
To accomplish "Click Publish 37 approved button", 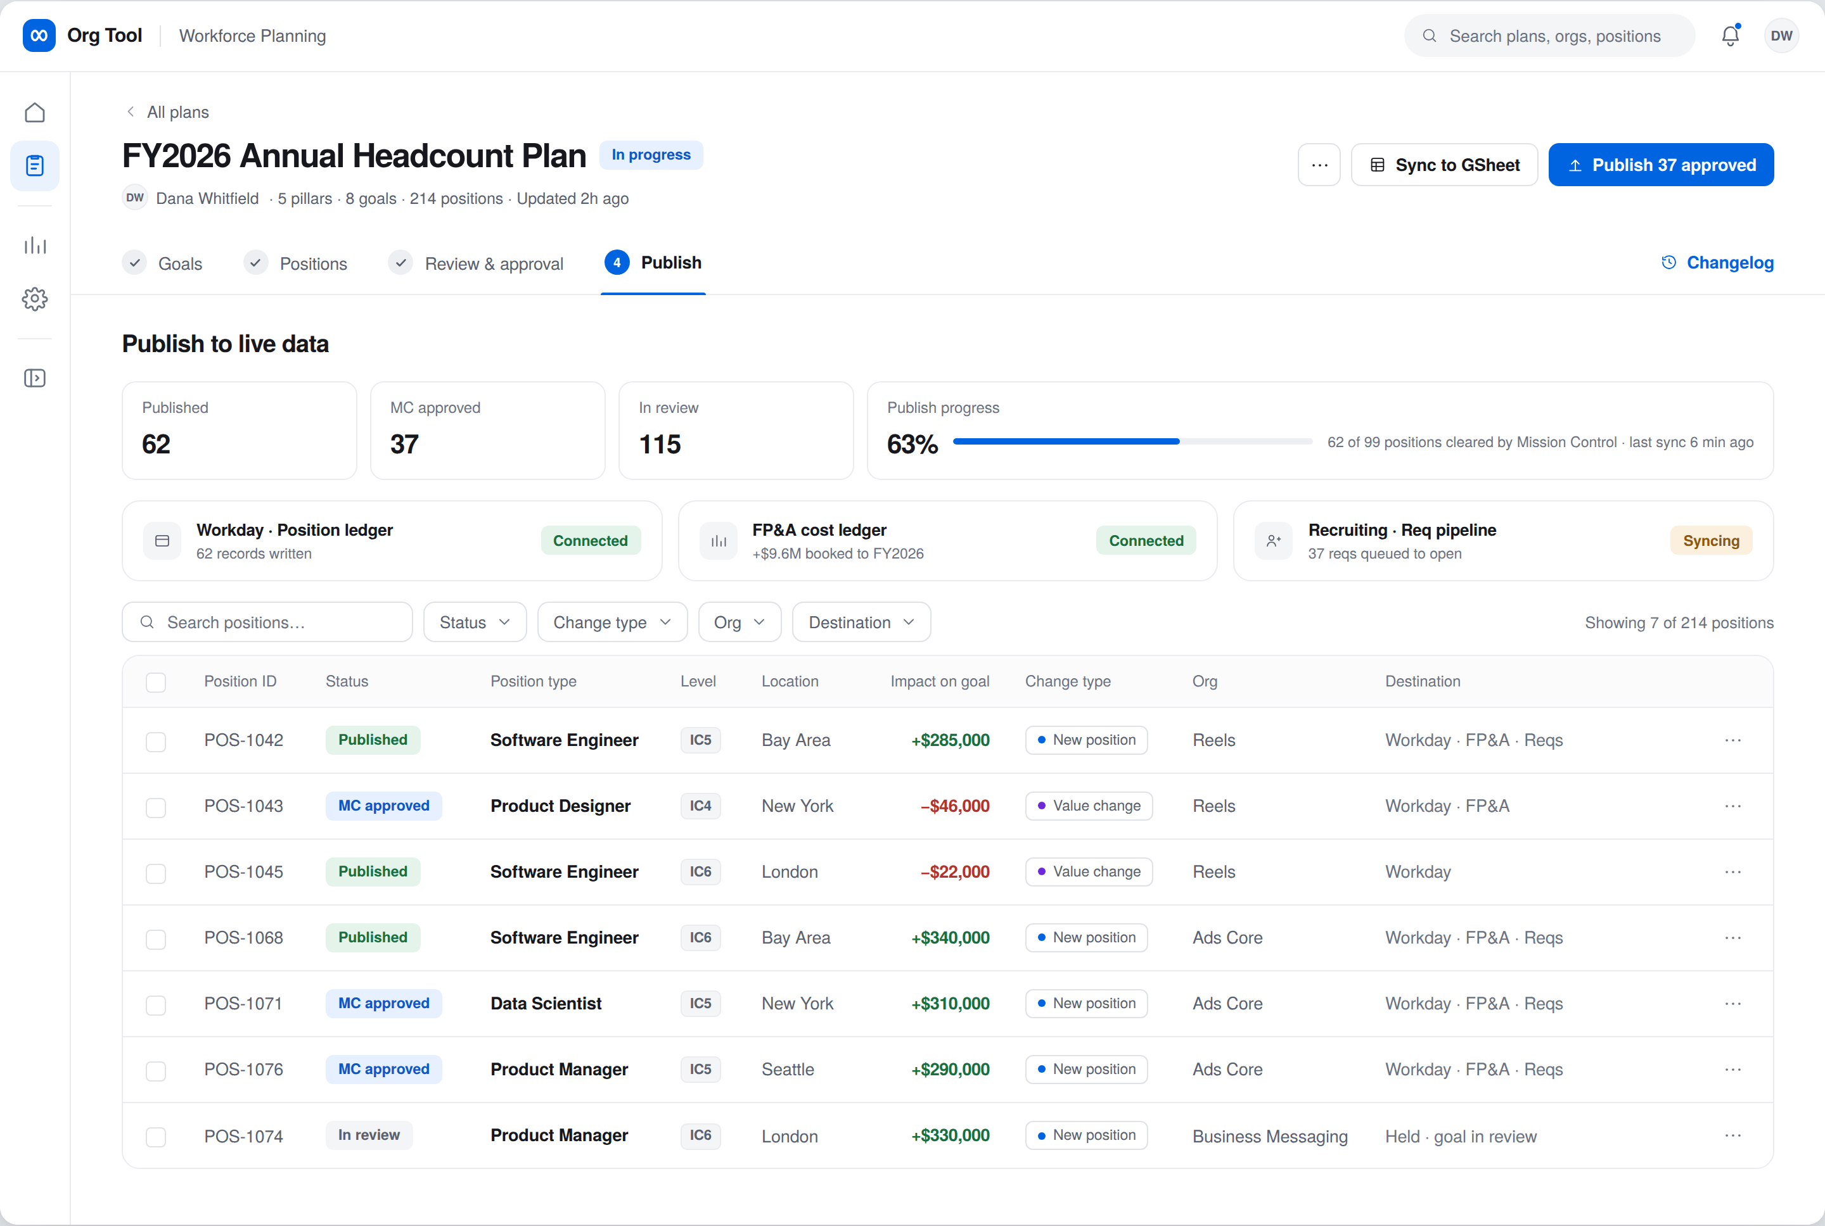I will [1661, 165].
